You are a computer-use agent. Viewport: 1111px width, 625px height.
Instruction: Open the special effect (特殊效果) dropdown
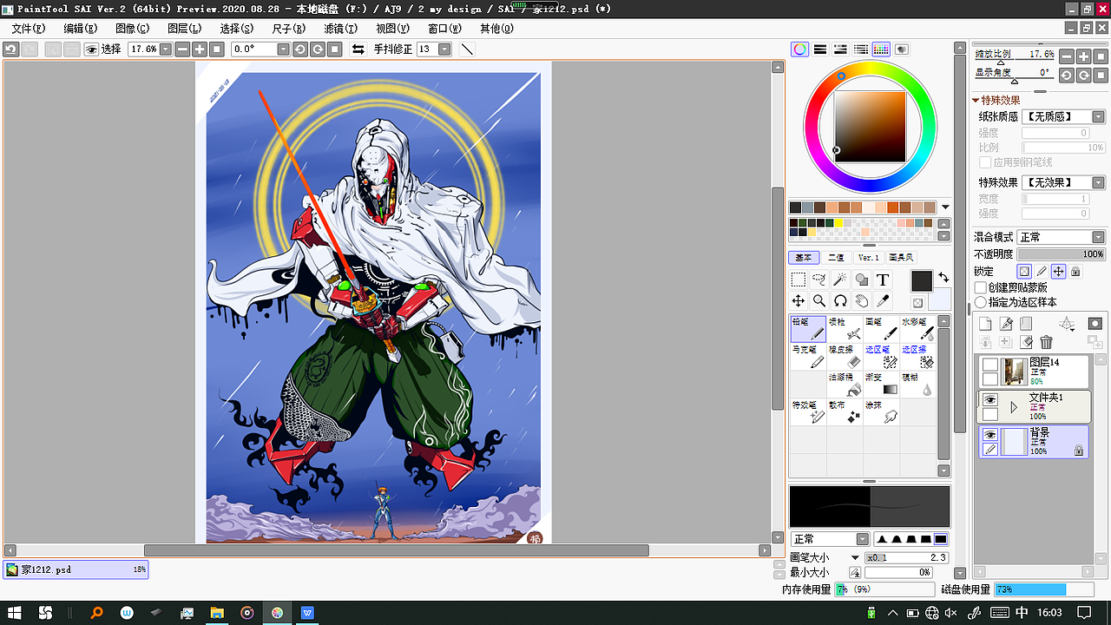point(1064,182)
